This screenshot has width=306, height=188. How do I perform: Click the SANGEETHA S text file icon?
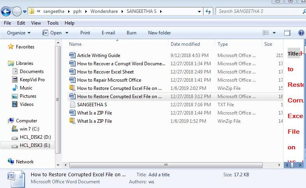click(x=73, y=104)
